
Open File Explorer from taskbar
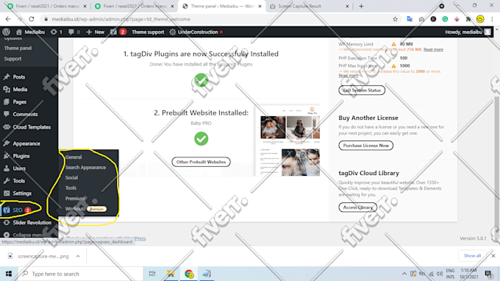click(171, 274)
